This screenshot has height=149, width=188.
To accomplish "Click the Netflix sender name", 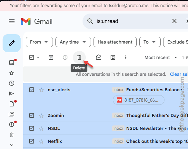I will (x=55, y=141).
